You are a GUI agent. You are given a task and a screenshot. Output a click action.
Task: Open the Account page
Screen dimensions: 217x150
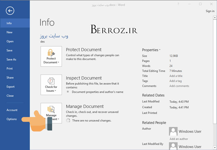12,110
